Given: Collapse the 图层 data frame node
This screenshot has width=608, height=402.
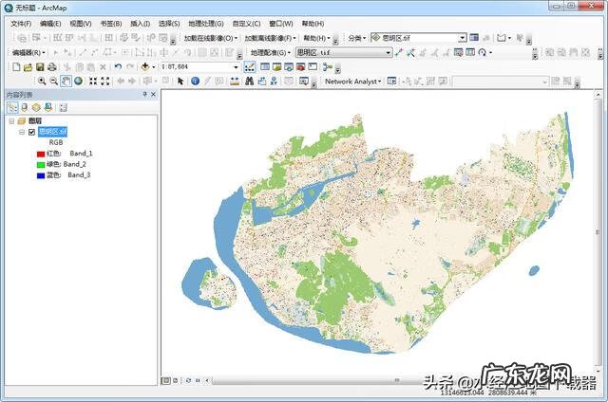Looking at the screenshot, I should coord(10,121).
